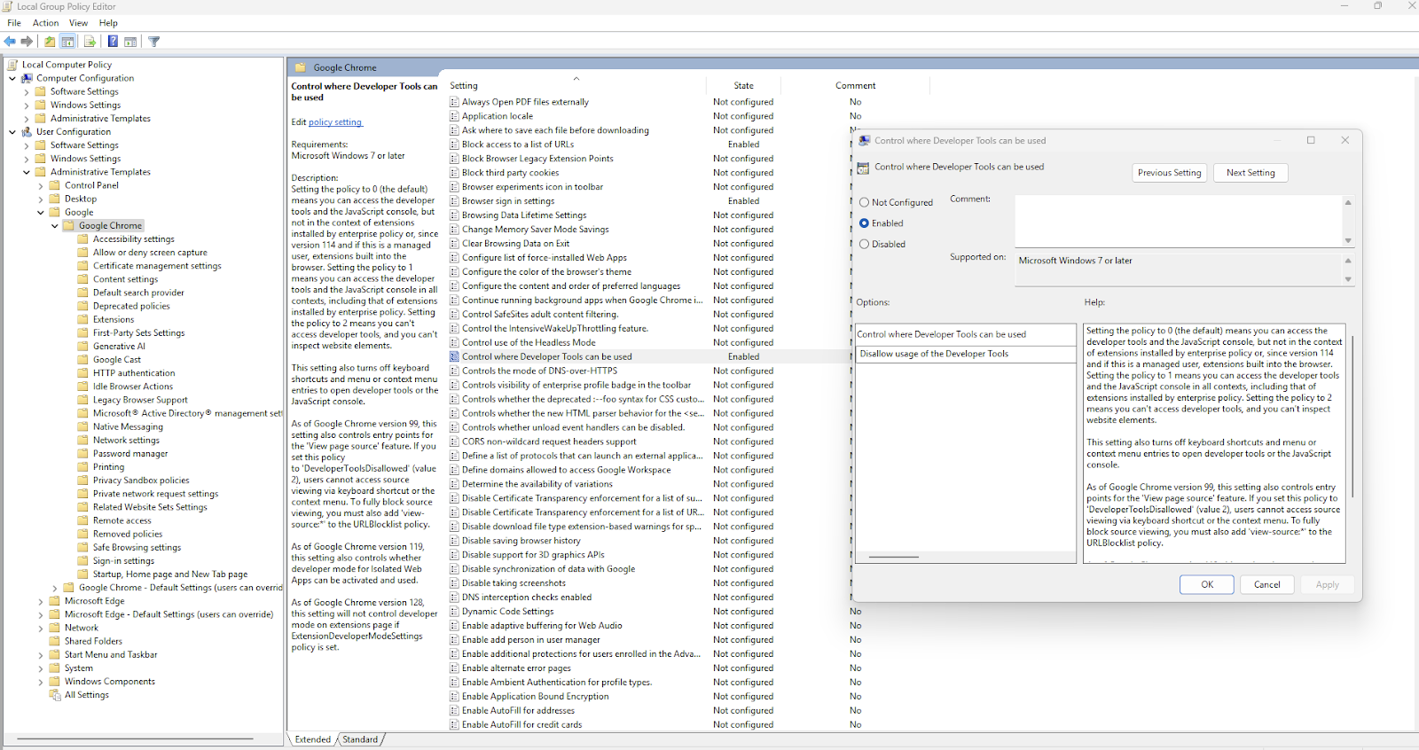1419x750 pixels.
Task: Collapse the Google Chrome tree node
Action: pyautogui.click(x=55, y=226)
